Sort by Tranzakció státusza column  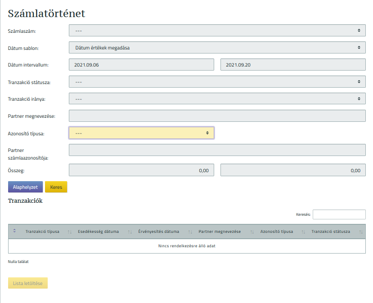(x=331, y=232)
